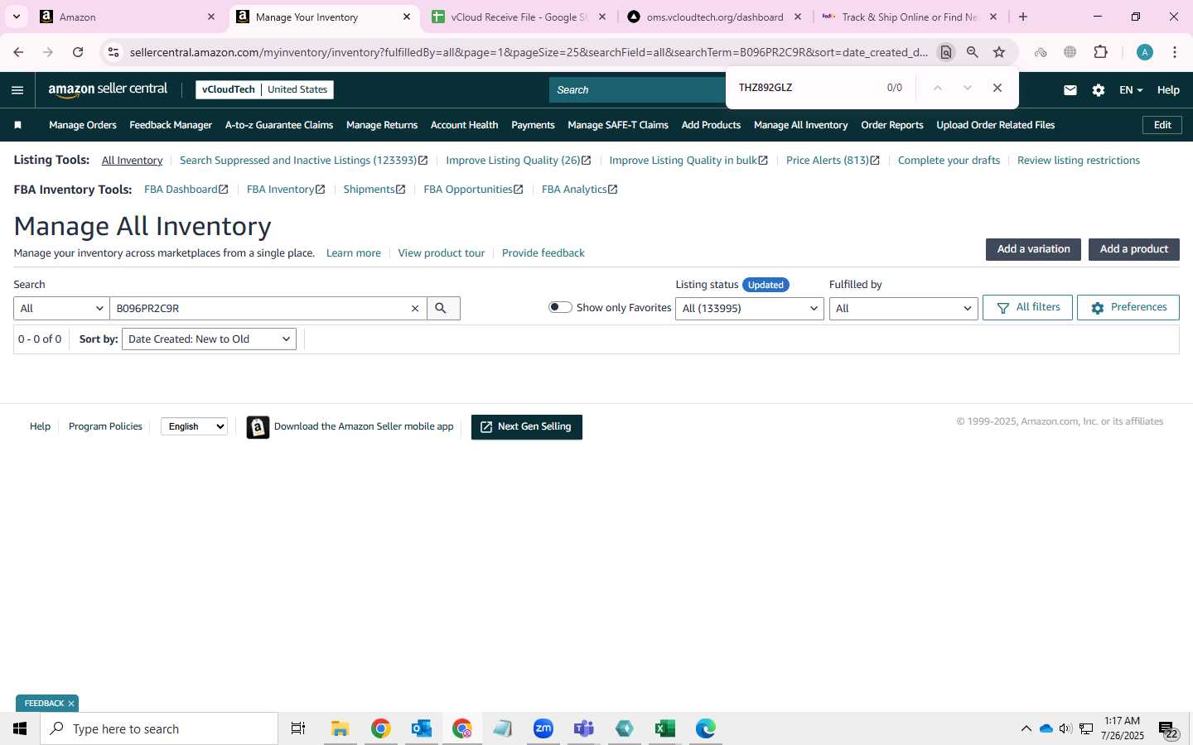Change language with EN dropdown

(x=1131, y=90)
